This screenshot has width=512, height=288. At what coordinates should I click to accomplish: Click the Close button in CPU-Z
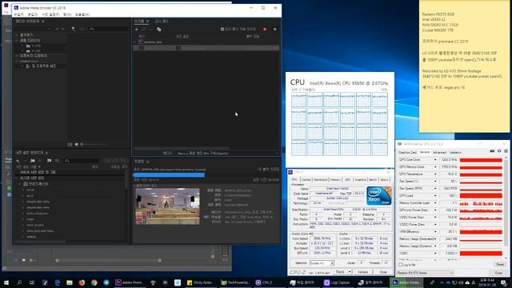(x=383, y=272)
